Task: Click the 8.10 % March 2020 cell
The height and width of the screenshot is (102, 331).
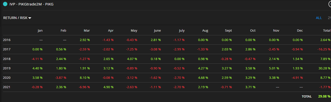Action: coord(84,78)
